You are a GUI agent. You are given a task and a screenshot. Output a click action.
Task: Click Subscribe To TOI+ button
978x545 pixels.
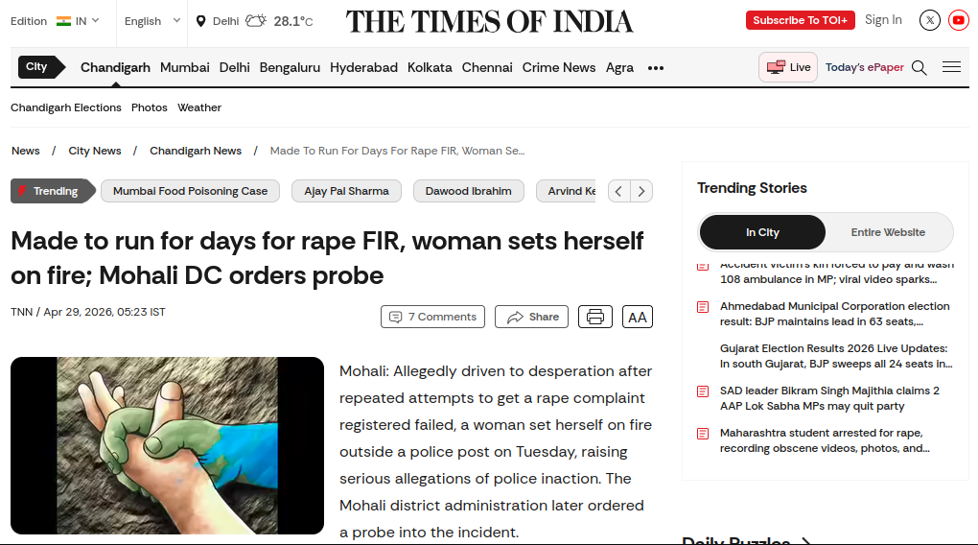801,20
